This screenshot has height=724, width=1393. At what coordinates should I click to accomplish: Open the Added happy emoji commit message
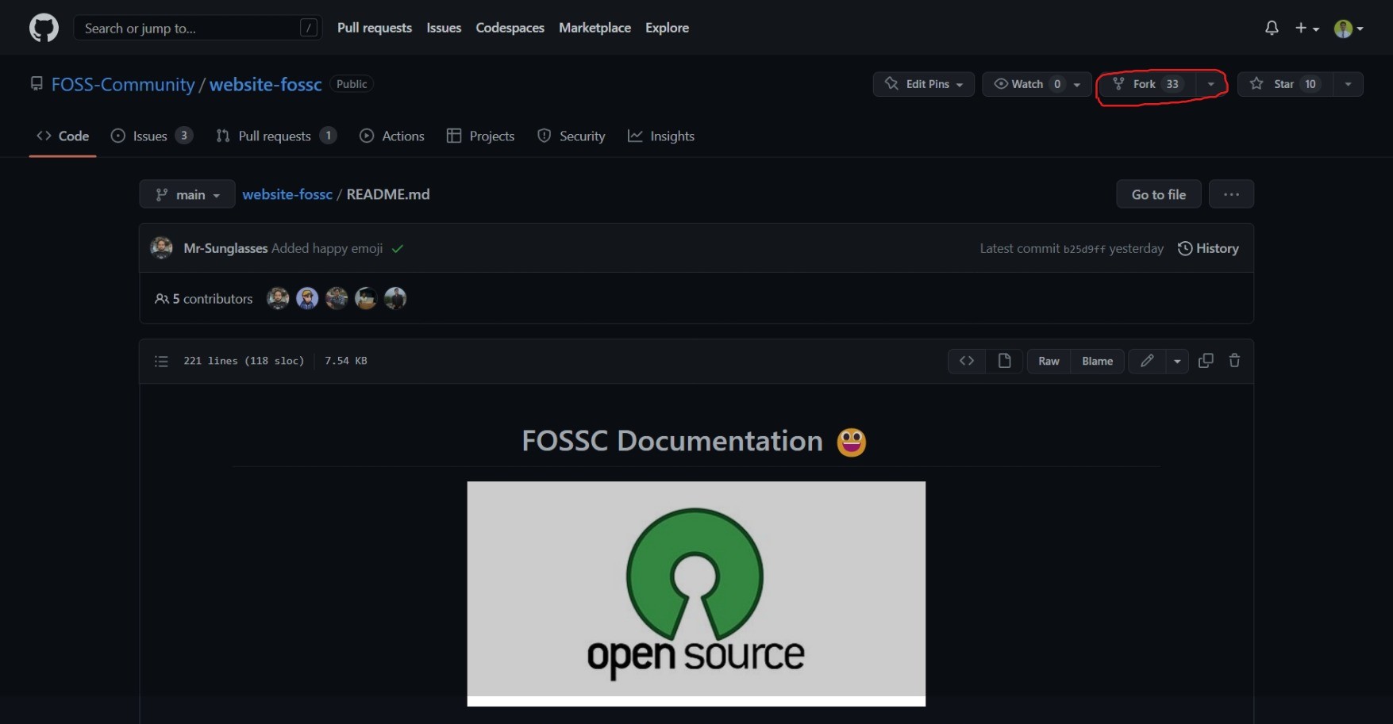coord(327,248)
